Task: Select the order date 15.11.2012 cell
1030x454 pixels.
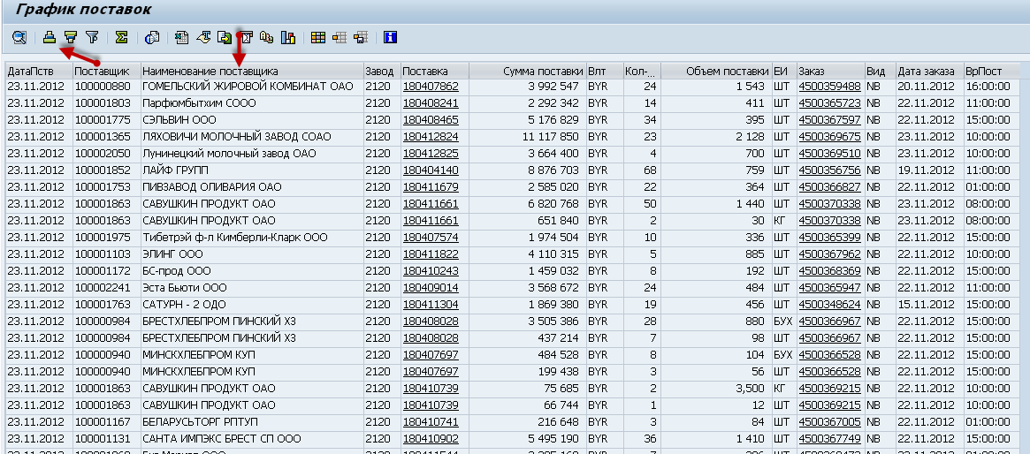Action: (x=930, y=305)
